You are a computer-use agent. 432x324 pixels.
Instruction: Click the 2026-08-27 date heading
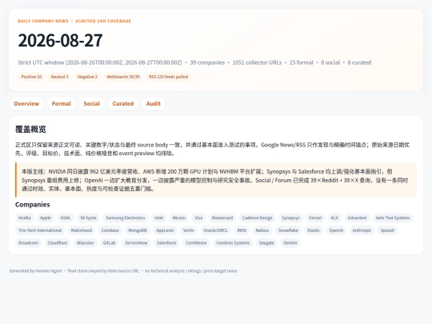point(60,41)
